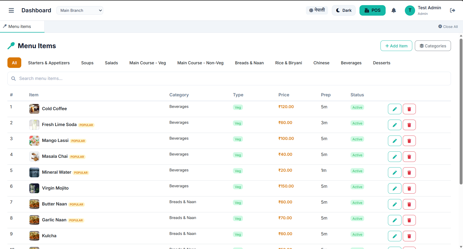This screenshot has height=249, width=463.
Task: Open the hamburger sidebar menu
Action: [11, 10]
